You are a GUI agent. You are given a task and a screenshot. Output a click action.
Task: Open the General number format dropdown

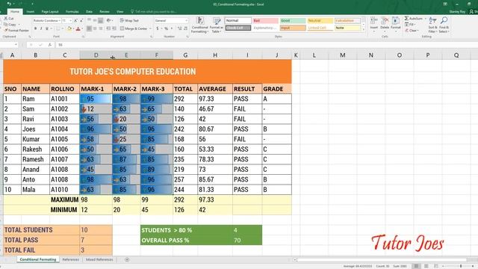(x=186, y=20)
